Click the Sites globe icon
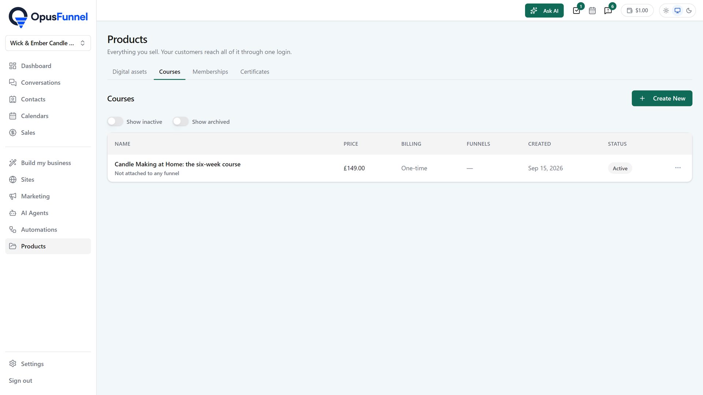Viewport: 703px width, 395px height. [13, 180]
